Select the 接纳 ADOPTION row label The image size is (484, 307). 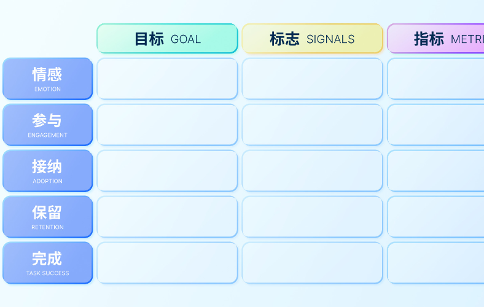coord(47,171)
